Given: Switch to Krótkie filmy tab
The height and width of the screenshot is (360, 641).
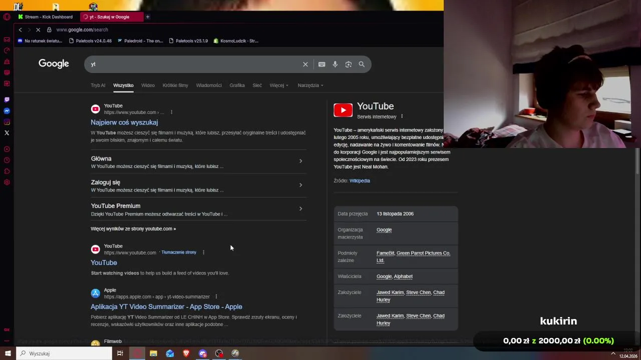Looking at the screenshot, I should [175, 85].
